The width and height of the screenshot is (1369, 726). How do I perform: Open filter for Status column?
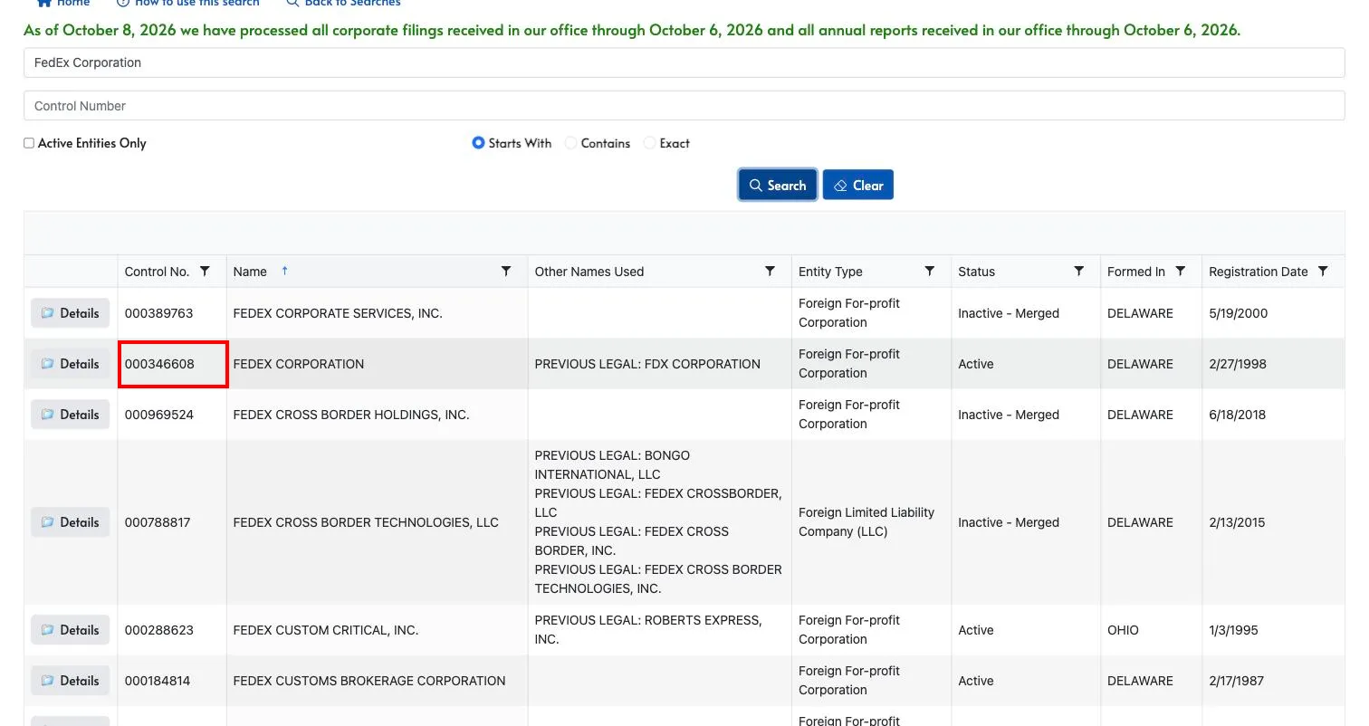[x=1078, y=272]
